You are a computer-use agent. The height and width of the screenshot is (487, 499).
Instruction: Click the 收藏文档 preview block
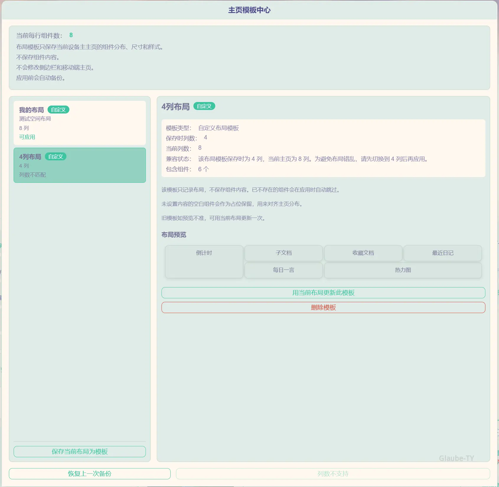coord(363,253)
